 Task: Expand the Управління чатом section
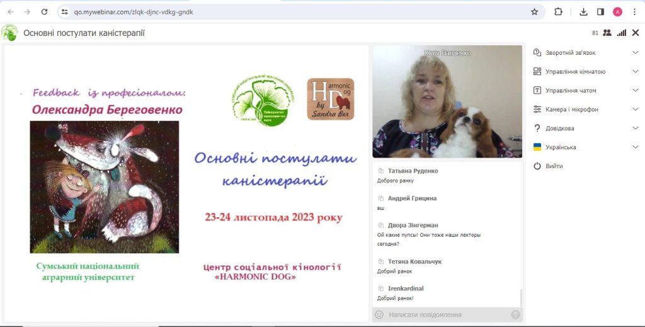coord(585,91)
